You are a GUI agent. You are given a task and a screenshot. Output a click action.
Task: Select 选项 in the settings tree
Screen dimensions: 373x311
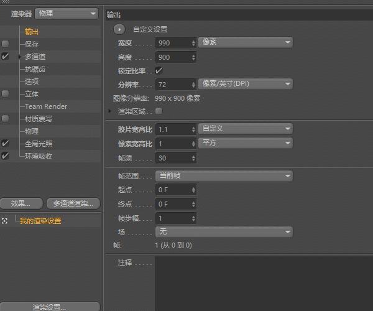pyautogui.click(x=32, y=81)
